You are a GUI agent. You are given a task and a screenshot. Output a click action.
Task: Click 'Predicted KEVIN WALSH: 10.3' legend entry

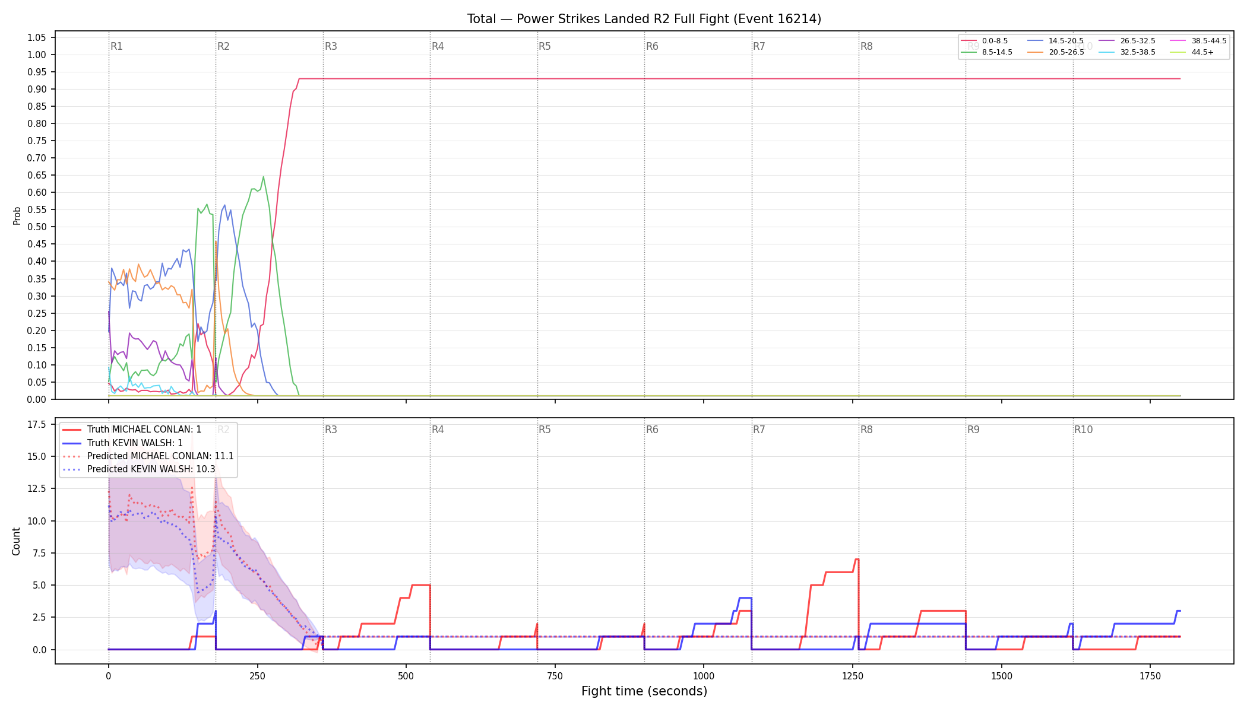point(139,469)
